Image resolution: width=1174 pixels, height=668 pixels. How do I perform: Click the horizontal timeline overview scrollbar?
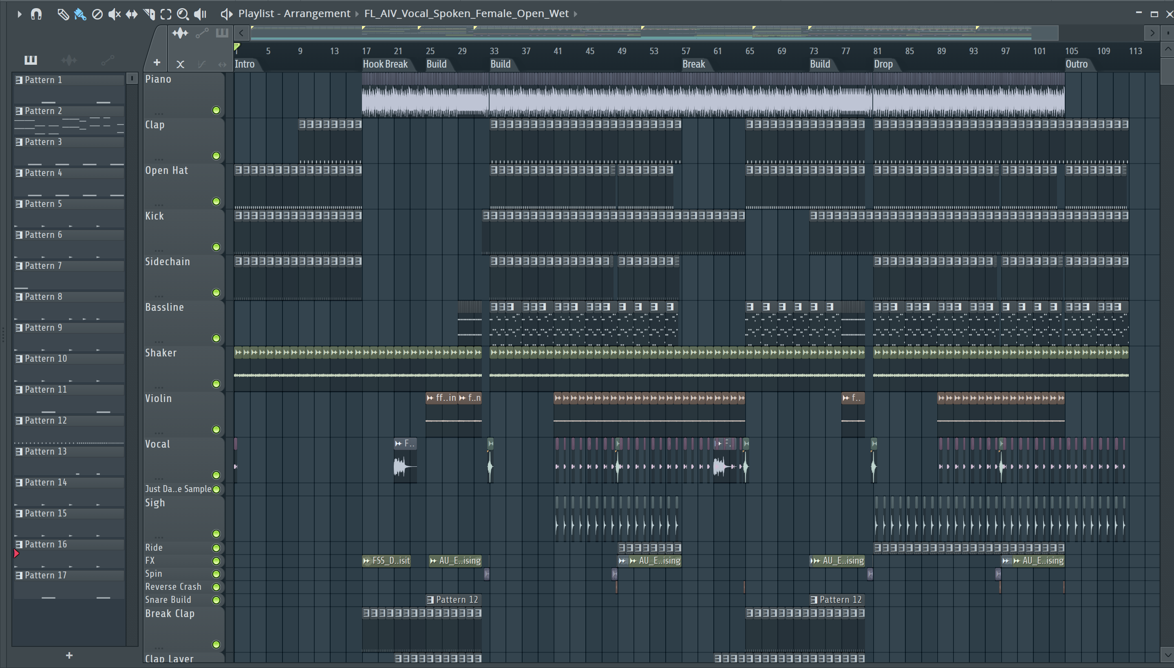654,33
